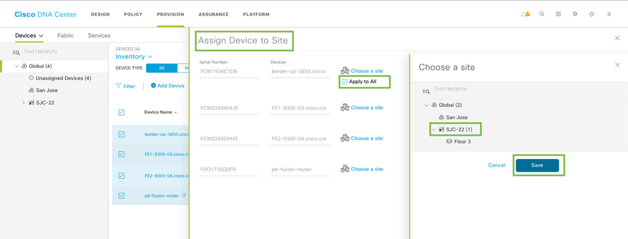
Task: Click Global icon in Choose a site panel
Action: [434, 105]
